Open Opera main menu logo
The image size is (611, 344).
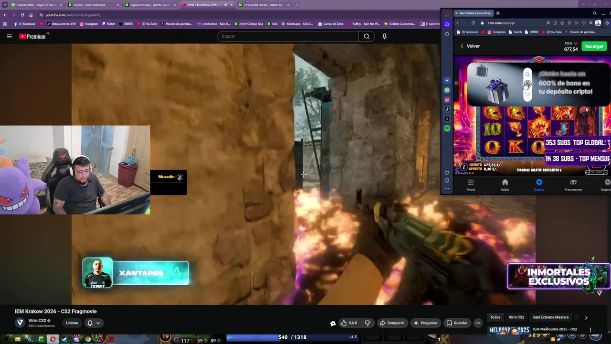447,14
